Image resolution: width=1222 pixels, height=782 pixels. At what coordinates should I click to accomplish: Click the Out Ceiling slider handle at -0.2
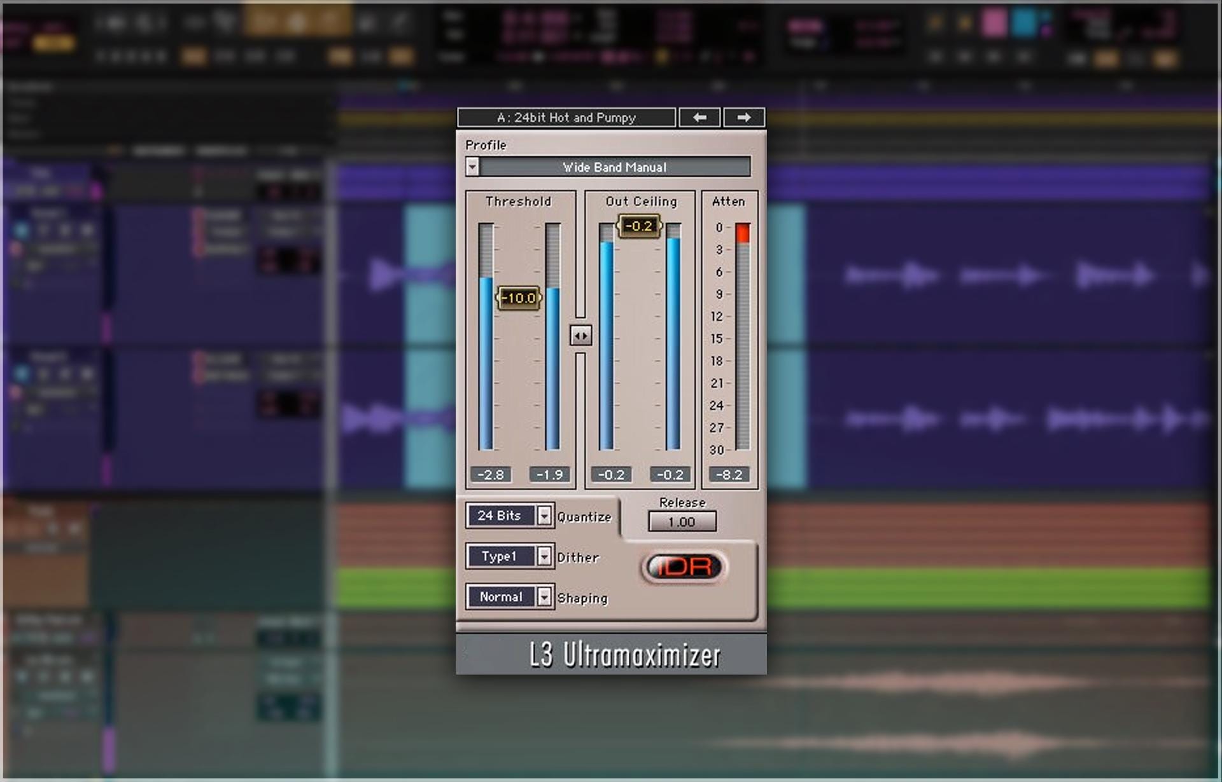coord(639,226)
